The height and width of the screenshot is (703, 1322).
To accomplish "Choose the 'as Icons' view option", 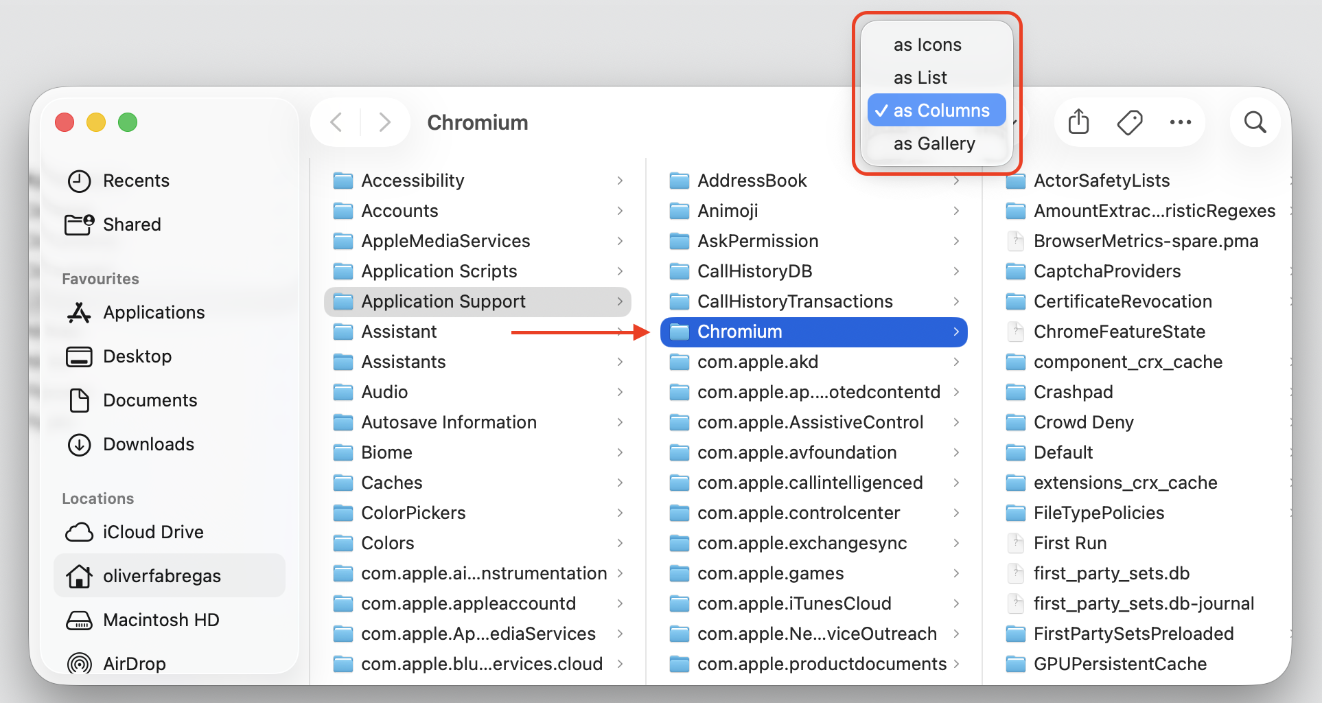I will [x=936, y=45].
